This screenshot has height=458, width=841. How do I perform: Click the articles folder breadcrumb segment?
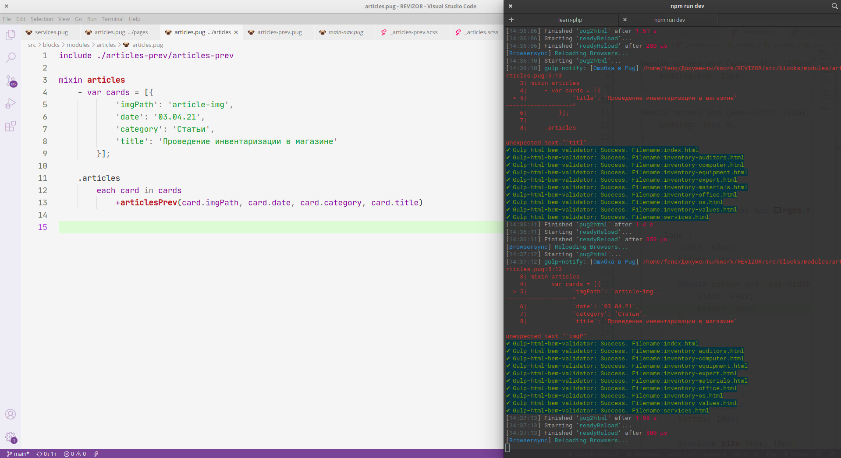(x=106, y=45)
